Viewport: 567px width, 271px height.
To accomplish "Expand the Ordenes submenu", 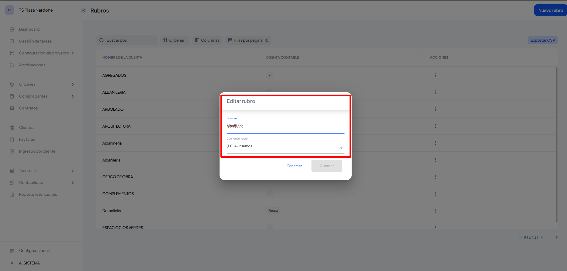I will pos(73,84).
